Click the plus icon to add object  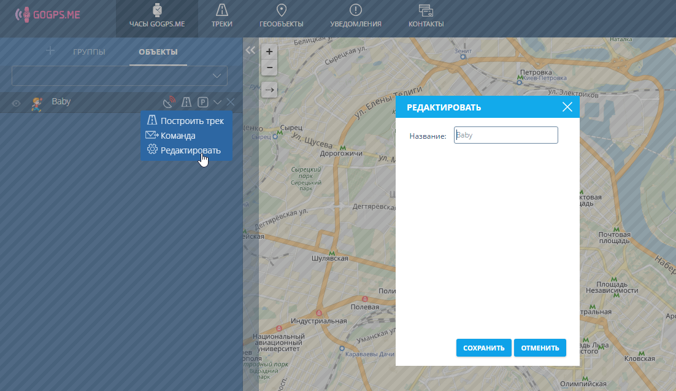point(51,51)
